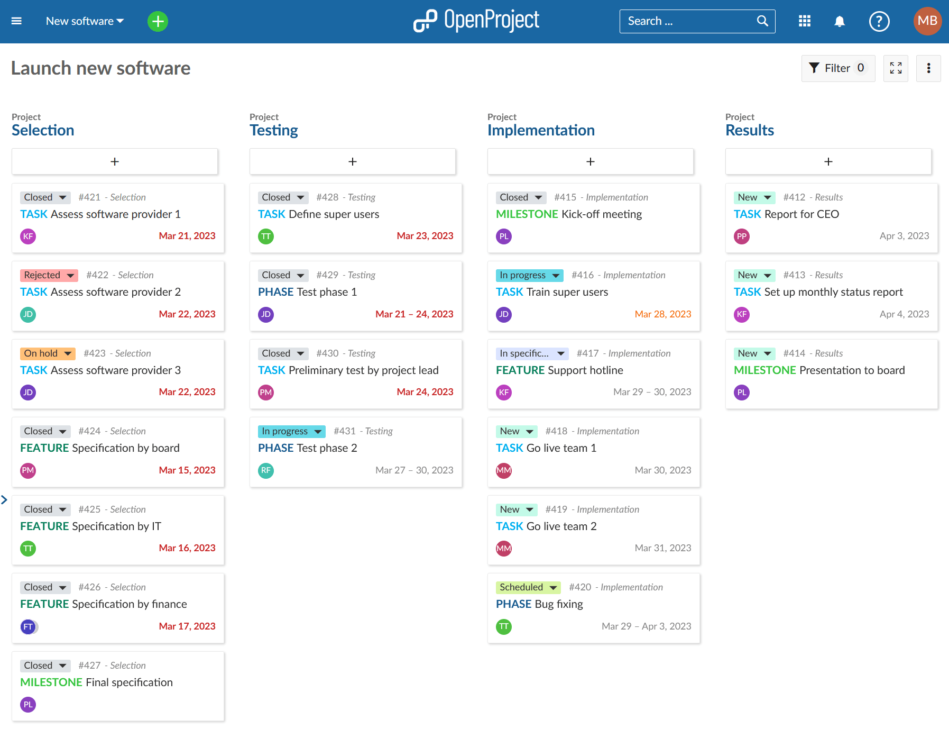The width and height of the screenshot is (949, 729).
Task: Open the New software project dropdown
Action: [x=84, y=21]
